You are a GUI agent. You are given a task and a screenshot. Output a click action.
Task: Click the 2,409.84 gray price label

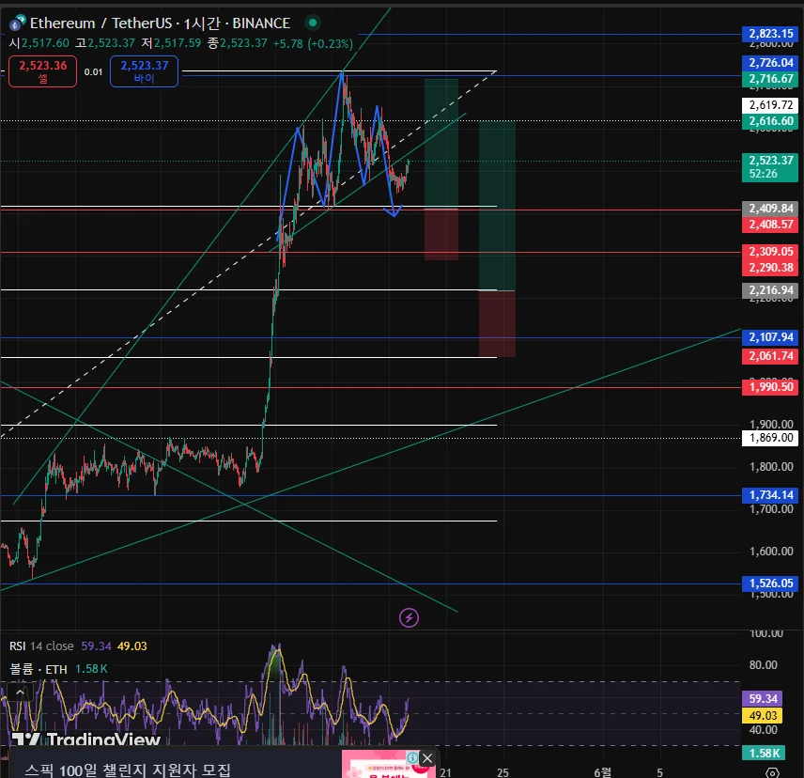[770, 209]
